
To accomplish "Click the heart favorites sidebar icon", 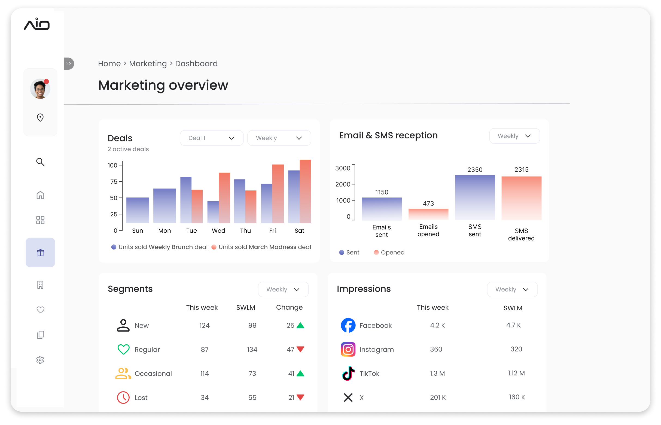I will pyautogui.click(x=40, y=310).
